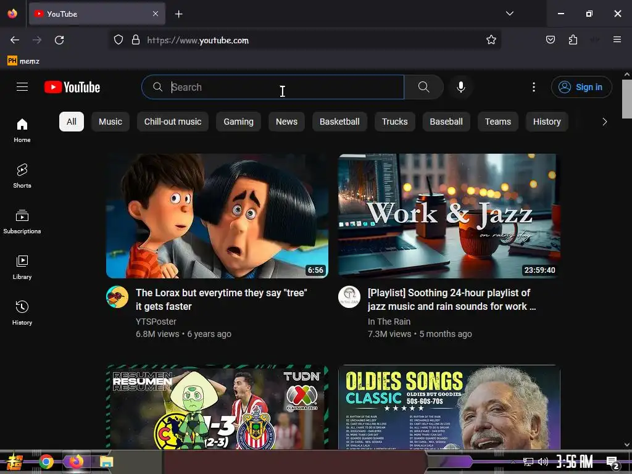The width and height of the screenshot is (632, 474).
Task: Close the YouTube tab
Action: tap(155, 14)
